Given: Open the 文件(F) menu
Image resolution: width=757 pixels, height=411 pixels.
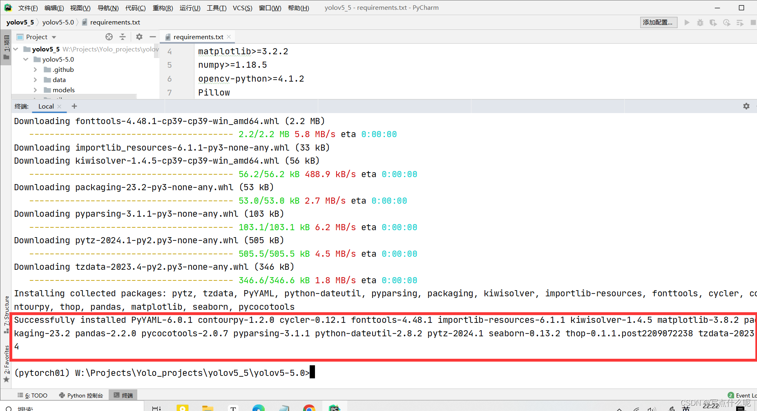Looking at the screenshot, I should click(28, 8).
